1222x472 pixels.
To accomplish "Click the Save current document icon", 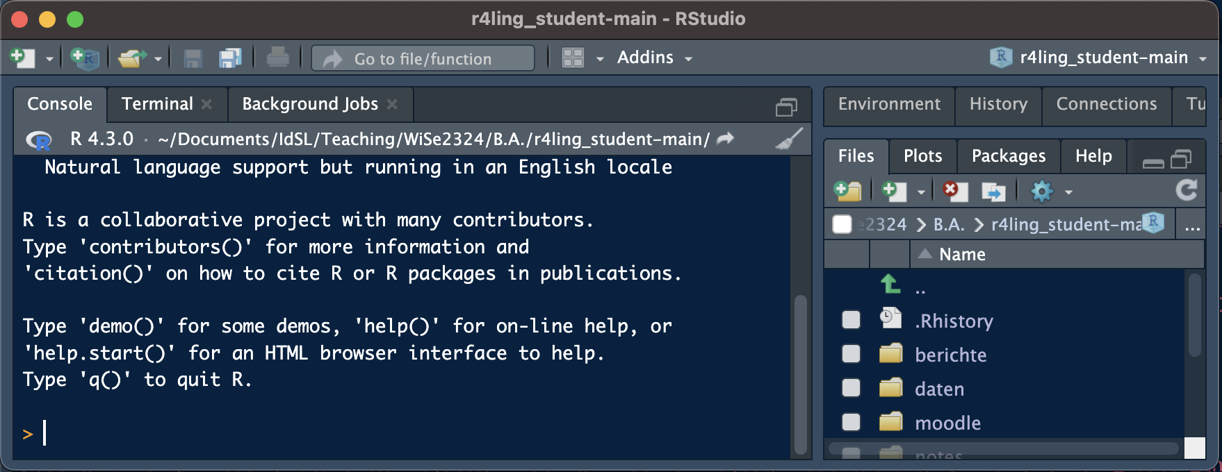I will [193, 58].
